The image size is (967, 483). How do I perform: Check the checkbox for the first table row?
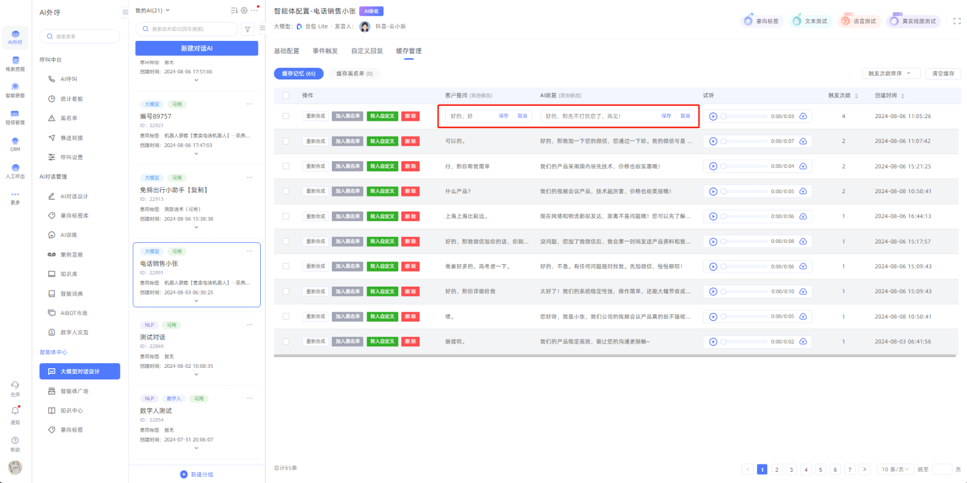286,116
